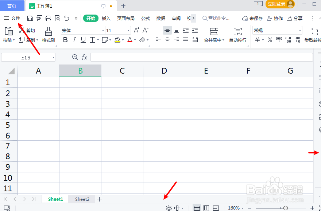This screenshot has width=321, height=211.
Task: Click the 粘贴 paste icon
Action: pyautogui.click(x=9, y=31)
